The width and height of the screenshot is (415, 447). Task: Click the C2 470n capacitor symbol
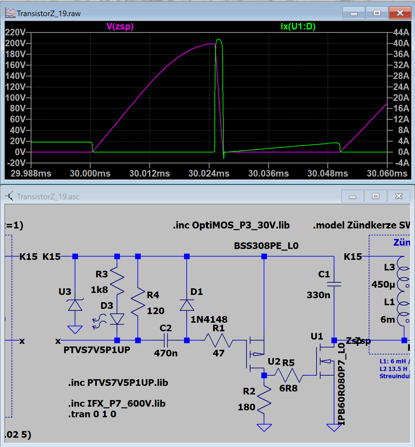click(x=166, y=340)
